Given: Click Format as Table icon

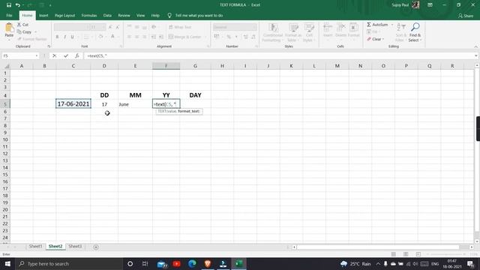Looking at the screenshot, I should click(293, 32).
